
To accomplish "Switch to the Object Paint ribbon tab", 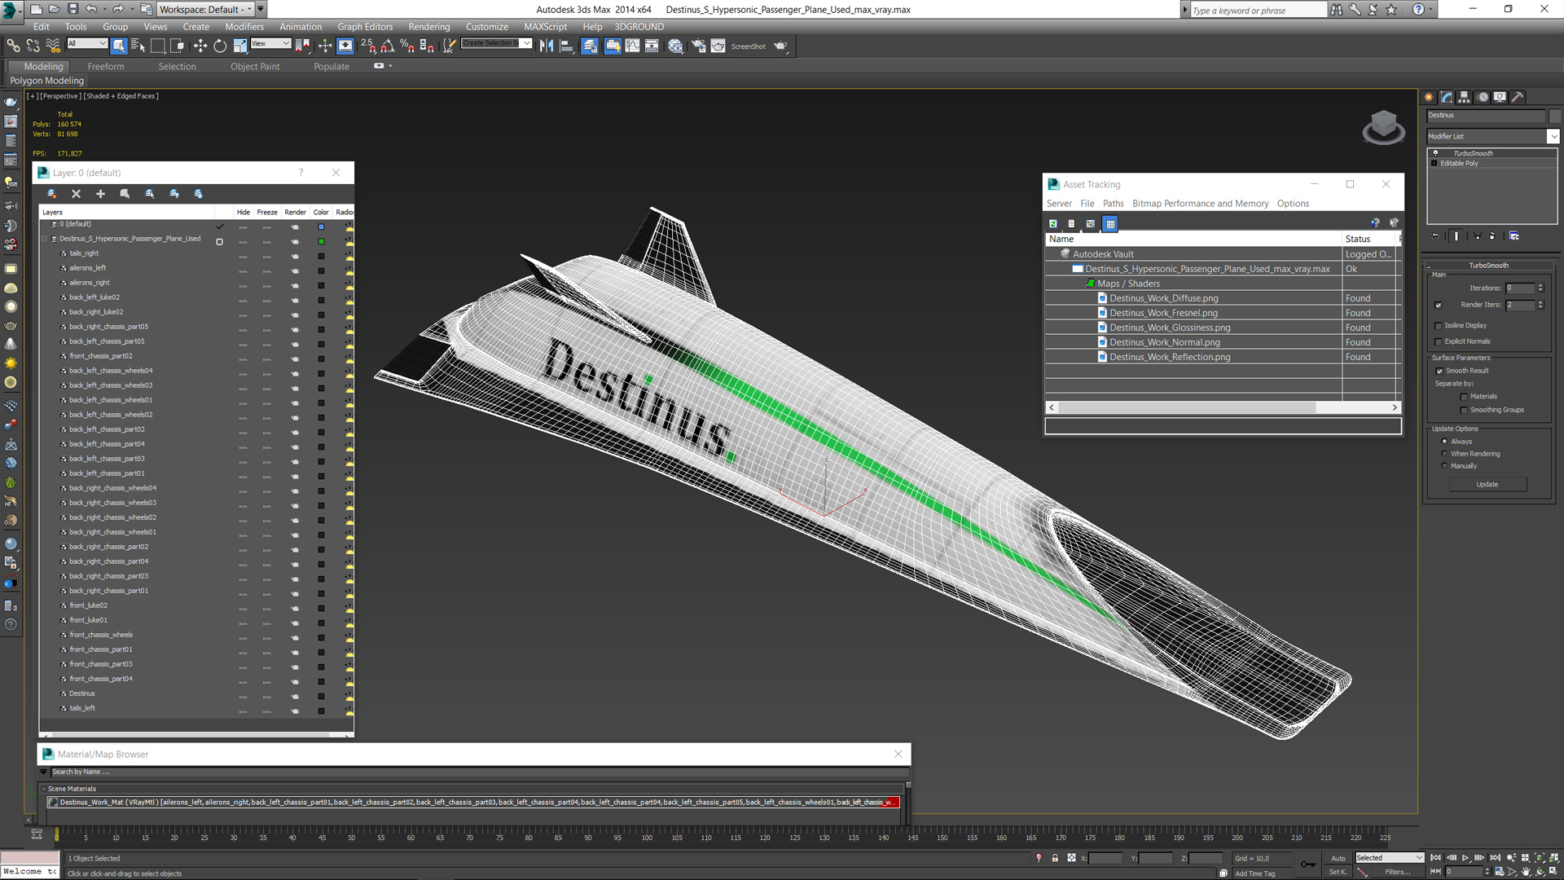I will coord(255,67).
